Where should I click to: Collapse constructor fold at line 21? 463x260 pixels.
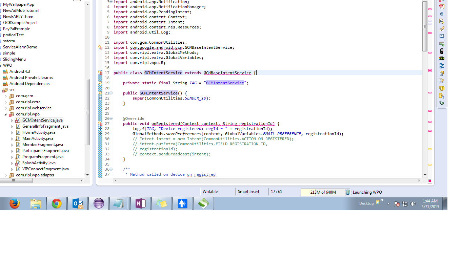pyautogui.click(x=111, y=93)
